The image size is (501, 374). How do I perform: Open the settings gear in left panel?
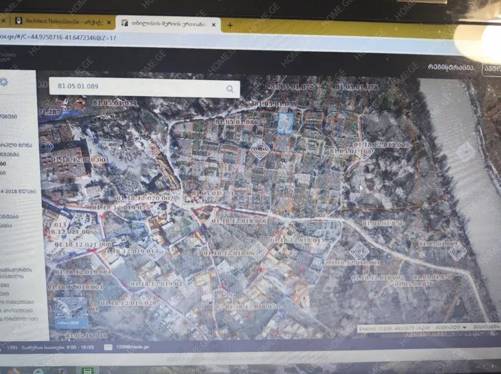tap(4, 82)
